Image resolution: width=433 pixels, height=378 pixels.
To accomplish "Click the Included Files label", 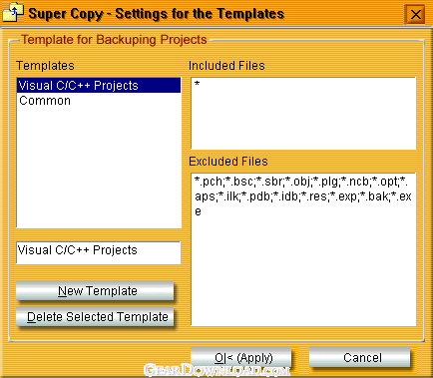I will tap(226, 66).
